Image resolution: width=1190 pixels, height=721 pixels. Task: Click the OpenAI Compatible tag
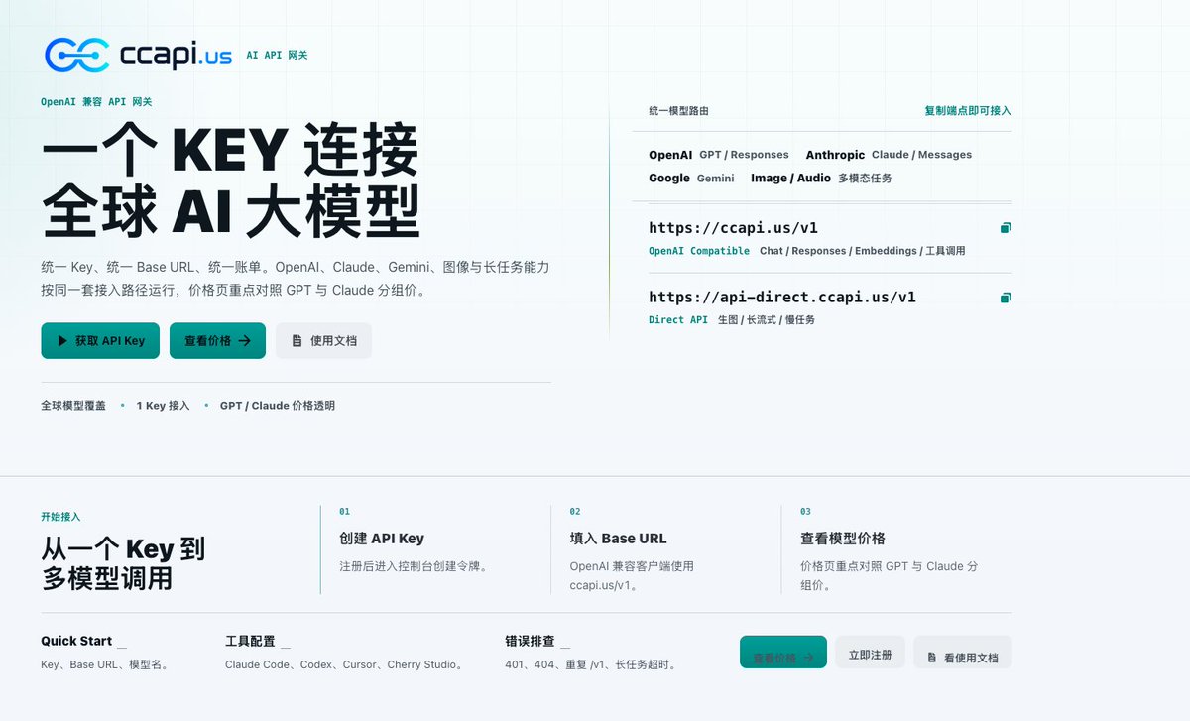click(x=699, y=251)
